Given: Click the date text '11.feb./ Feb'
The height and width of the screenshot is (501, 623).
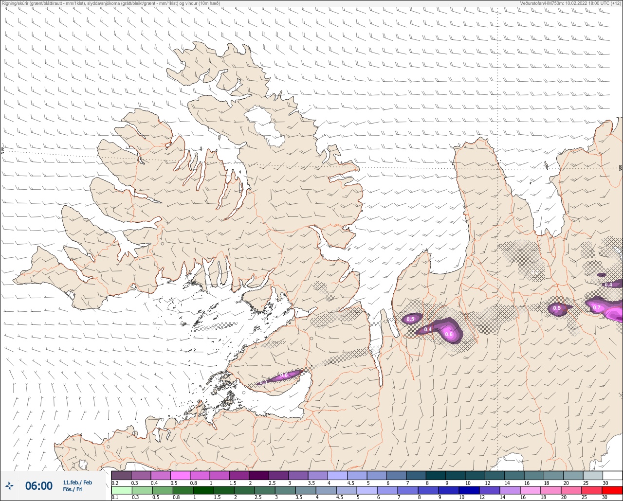Looking at the screenshot, I should click(x=77, y=482).
